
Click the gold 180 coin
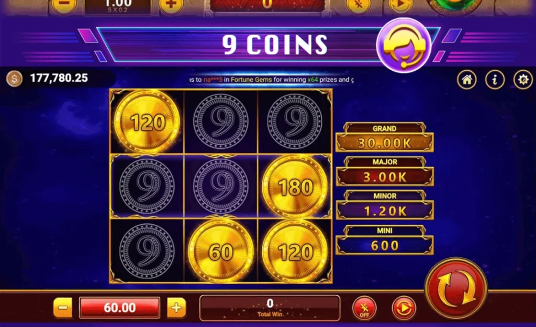(295, 187)
